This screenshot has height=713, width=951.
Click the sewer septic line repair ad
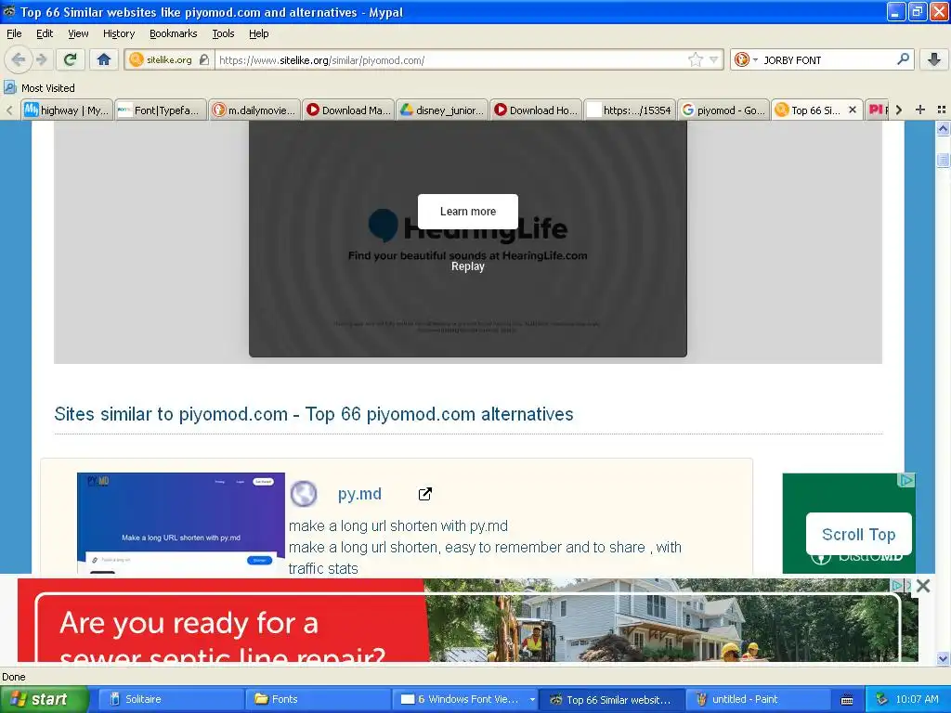(467, 620)
